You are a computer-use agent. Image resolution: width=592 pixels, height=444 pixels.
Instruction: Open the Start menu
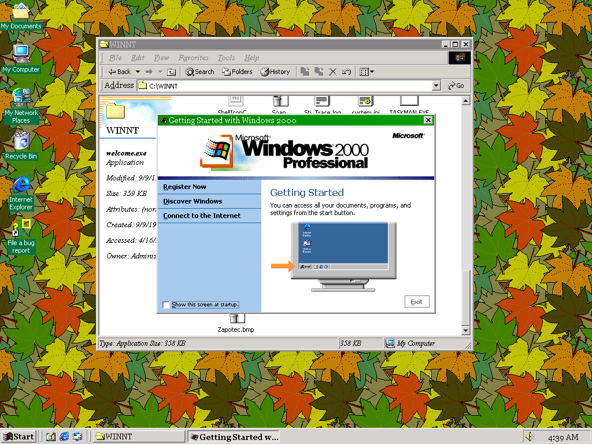click(x=19, y=437)
